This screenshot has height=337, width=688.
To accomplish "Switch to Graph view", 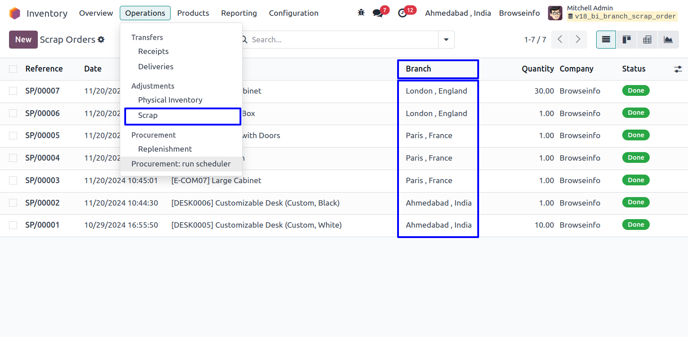I will (x=668, y=40).
